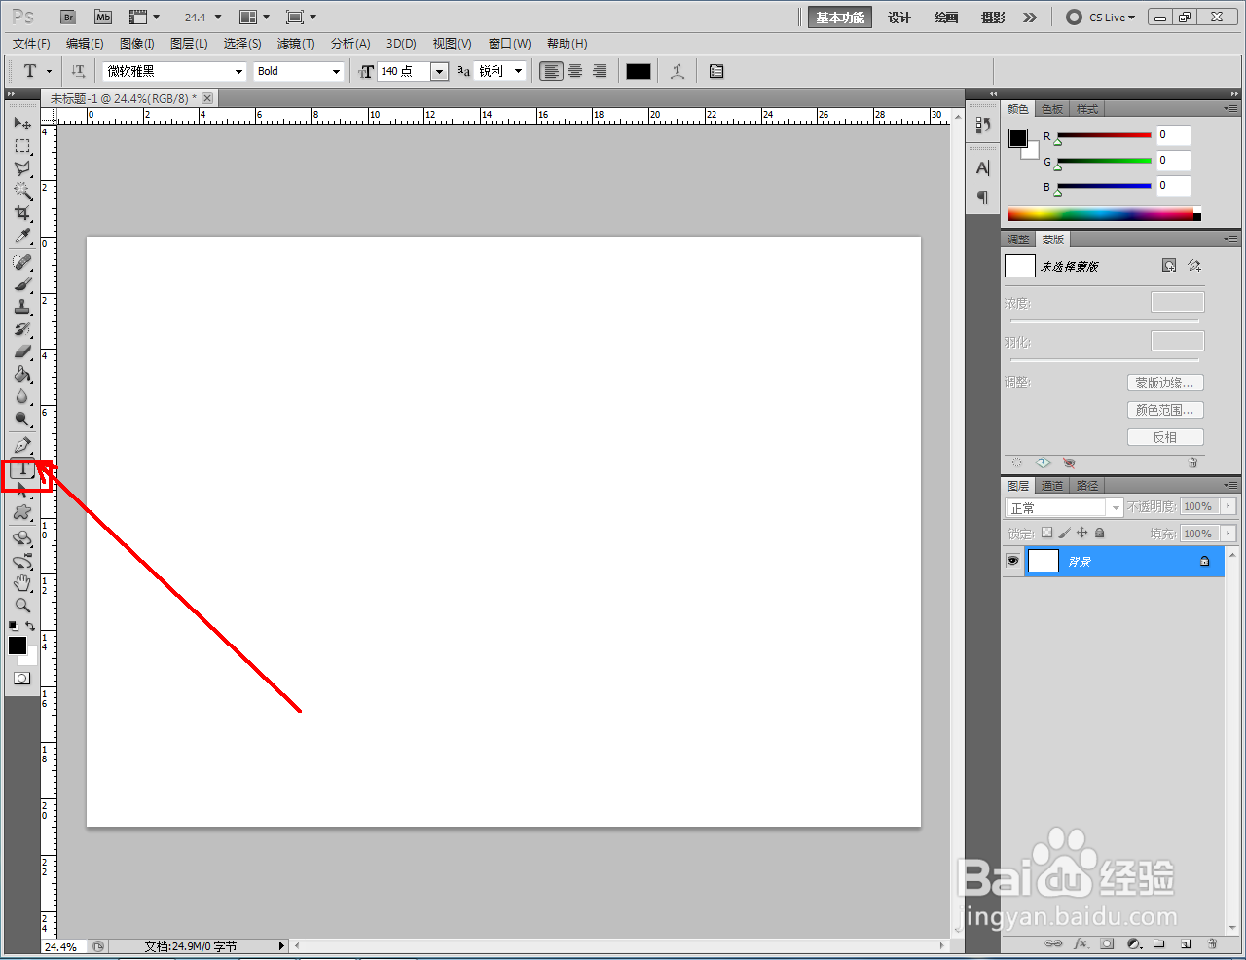The height and width of the screenshot is (960, 1246).
Task: Switch to 基本功能 workspace
Action: click(x=840, y=18)
